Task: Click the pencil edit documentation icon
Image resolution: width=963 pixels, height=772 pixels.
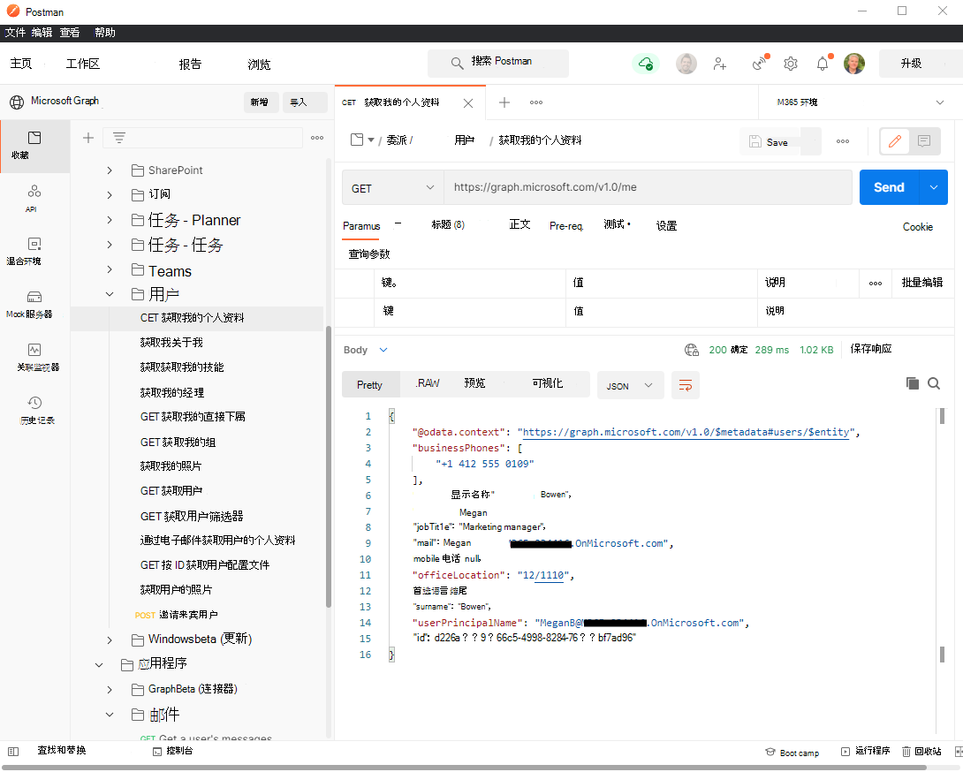Action: point(895,141)
